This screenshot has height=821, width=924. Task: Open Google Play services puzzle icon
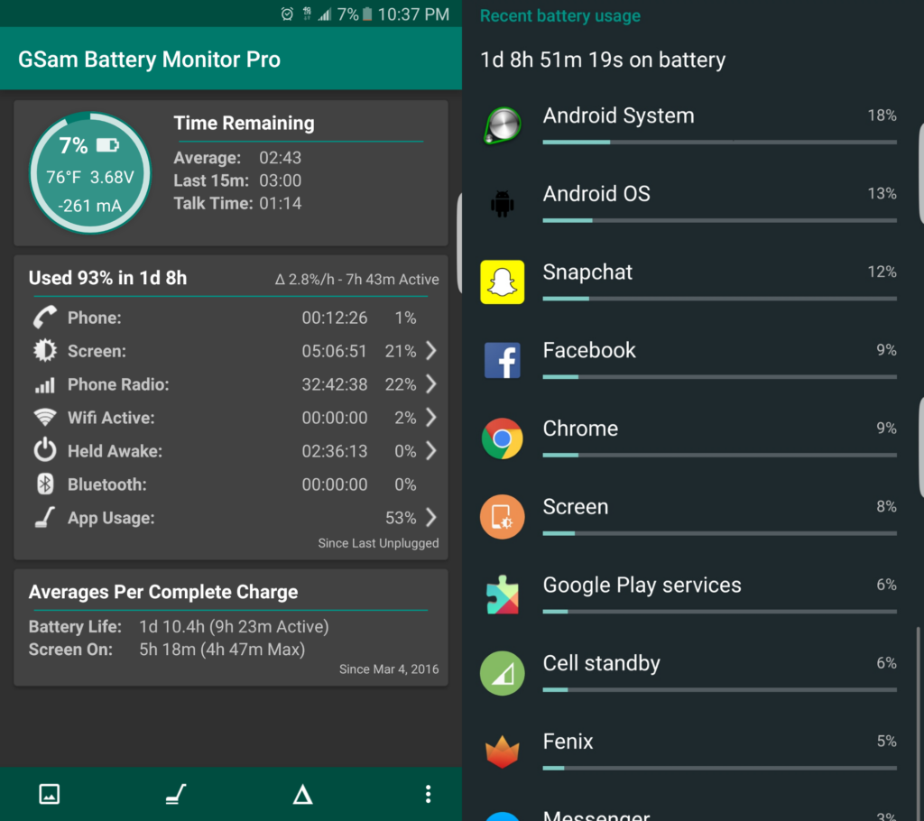[x=502, y=595]
